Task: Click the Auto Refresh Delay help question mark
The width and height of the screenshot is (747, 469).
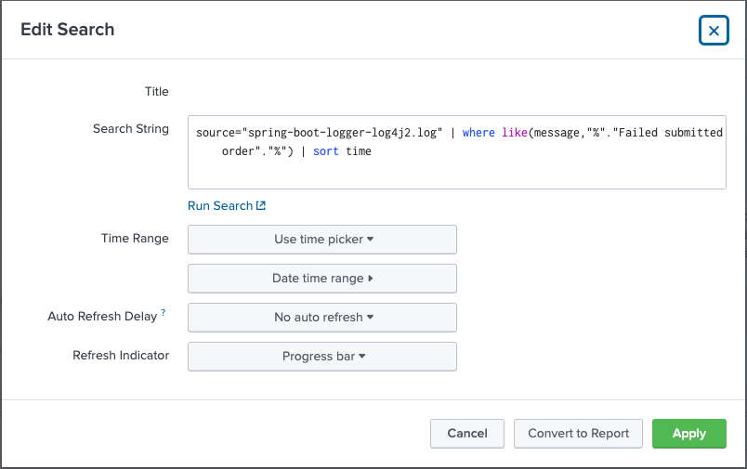Action: 164,313
